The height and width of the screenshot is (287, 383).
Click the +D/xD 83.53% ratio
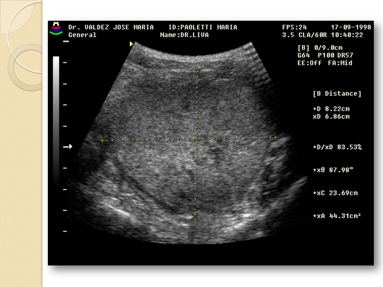337,147
